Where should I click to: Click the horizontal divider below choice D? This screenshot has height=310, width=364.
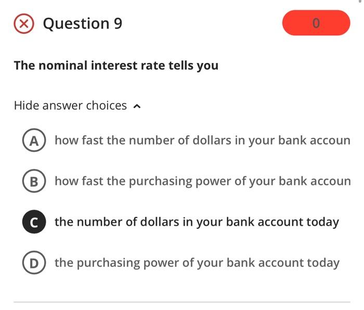(181, 302)
